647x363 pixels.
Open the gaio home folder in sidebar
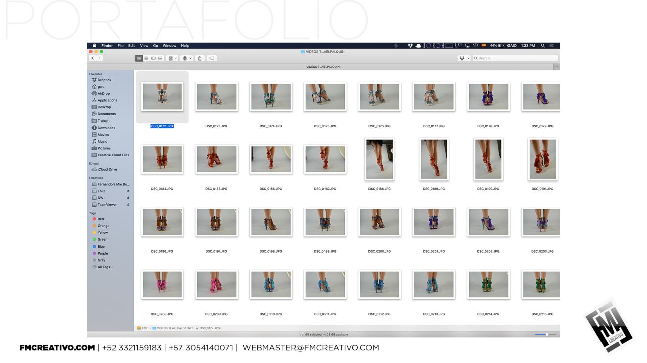[99, 87]
